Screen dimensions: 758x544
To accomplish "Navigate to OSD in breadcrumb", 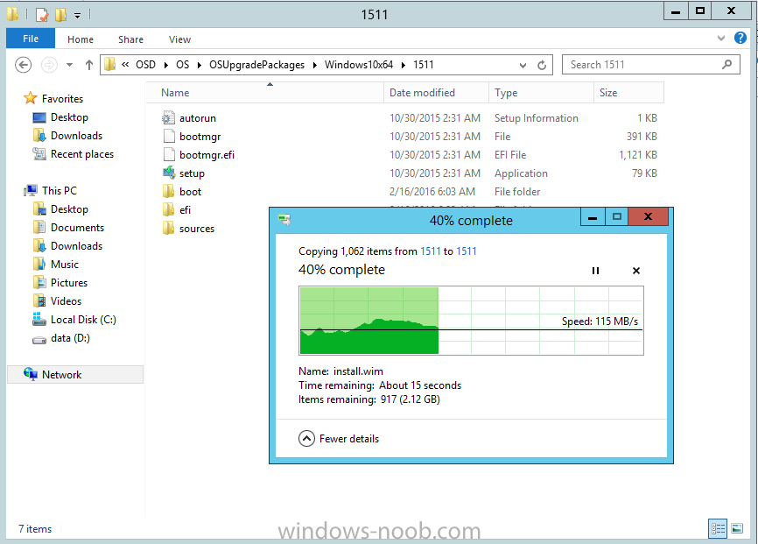I will pyautogui.click(x=145, y=65).
